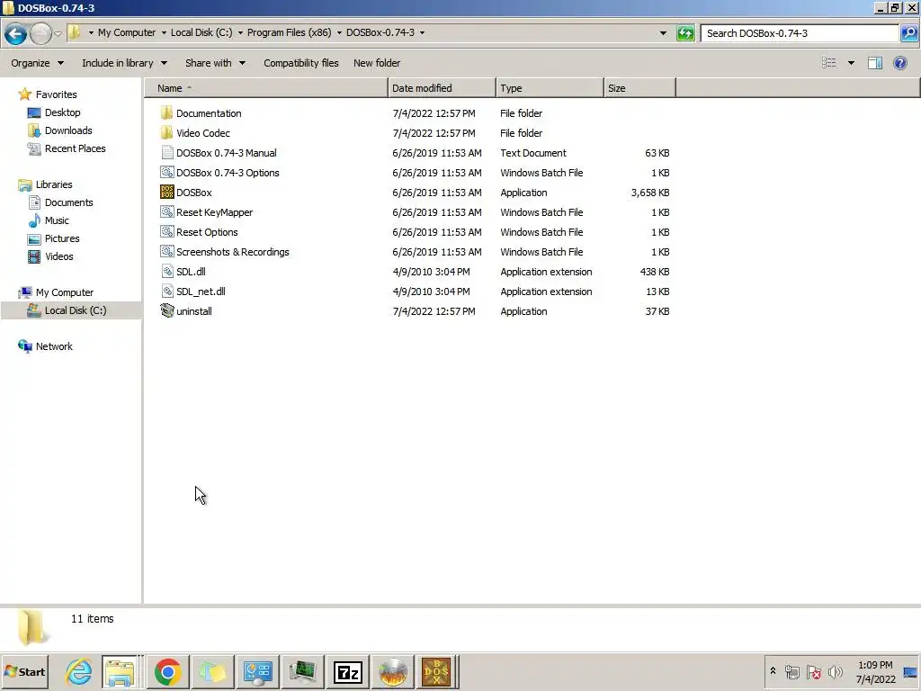Open Videos library in the sidebar
The image size is (921, 691).
pos(58,256)
